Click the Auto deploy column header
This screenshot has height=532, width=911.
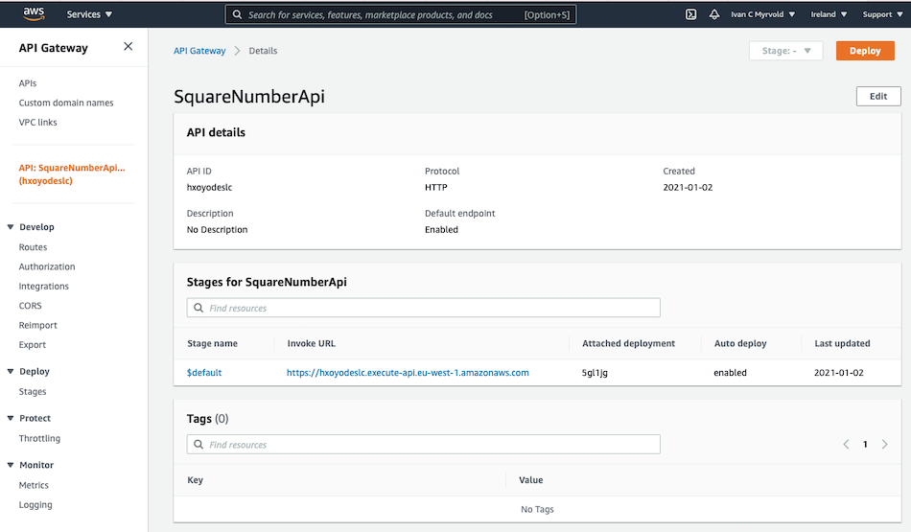pyautogui.click(x=740, y=344)
